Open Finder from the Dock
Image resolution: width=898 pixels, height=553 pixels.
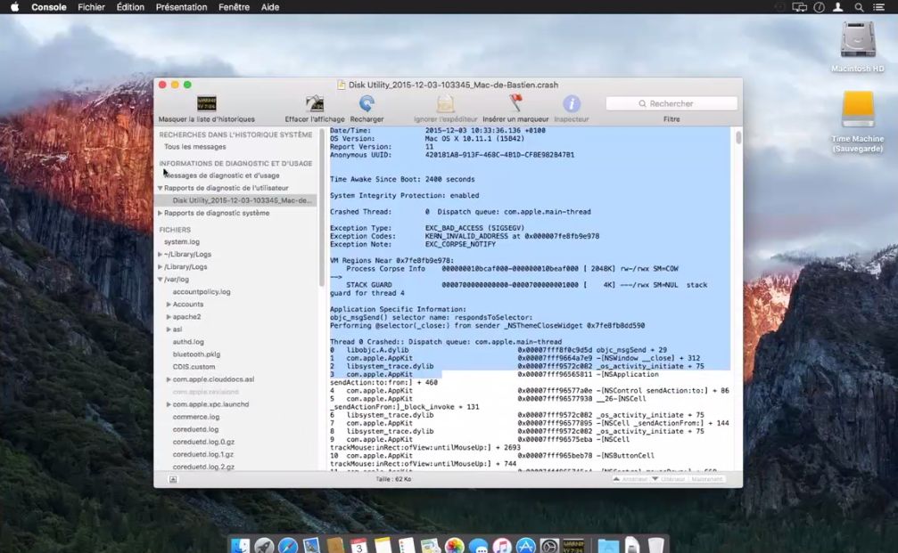[240, 546]
